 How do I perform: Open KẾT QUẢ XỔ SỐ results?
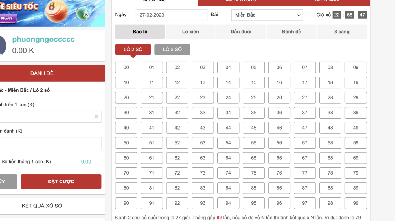coord(42,206)
